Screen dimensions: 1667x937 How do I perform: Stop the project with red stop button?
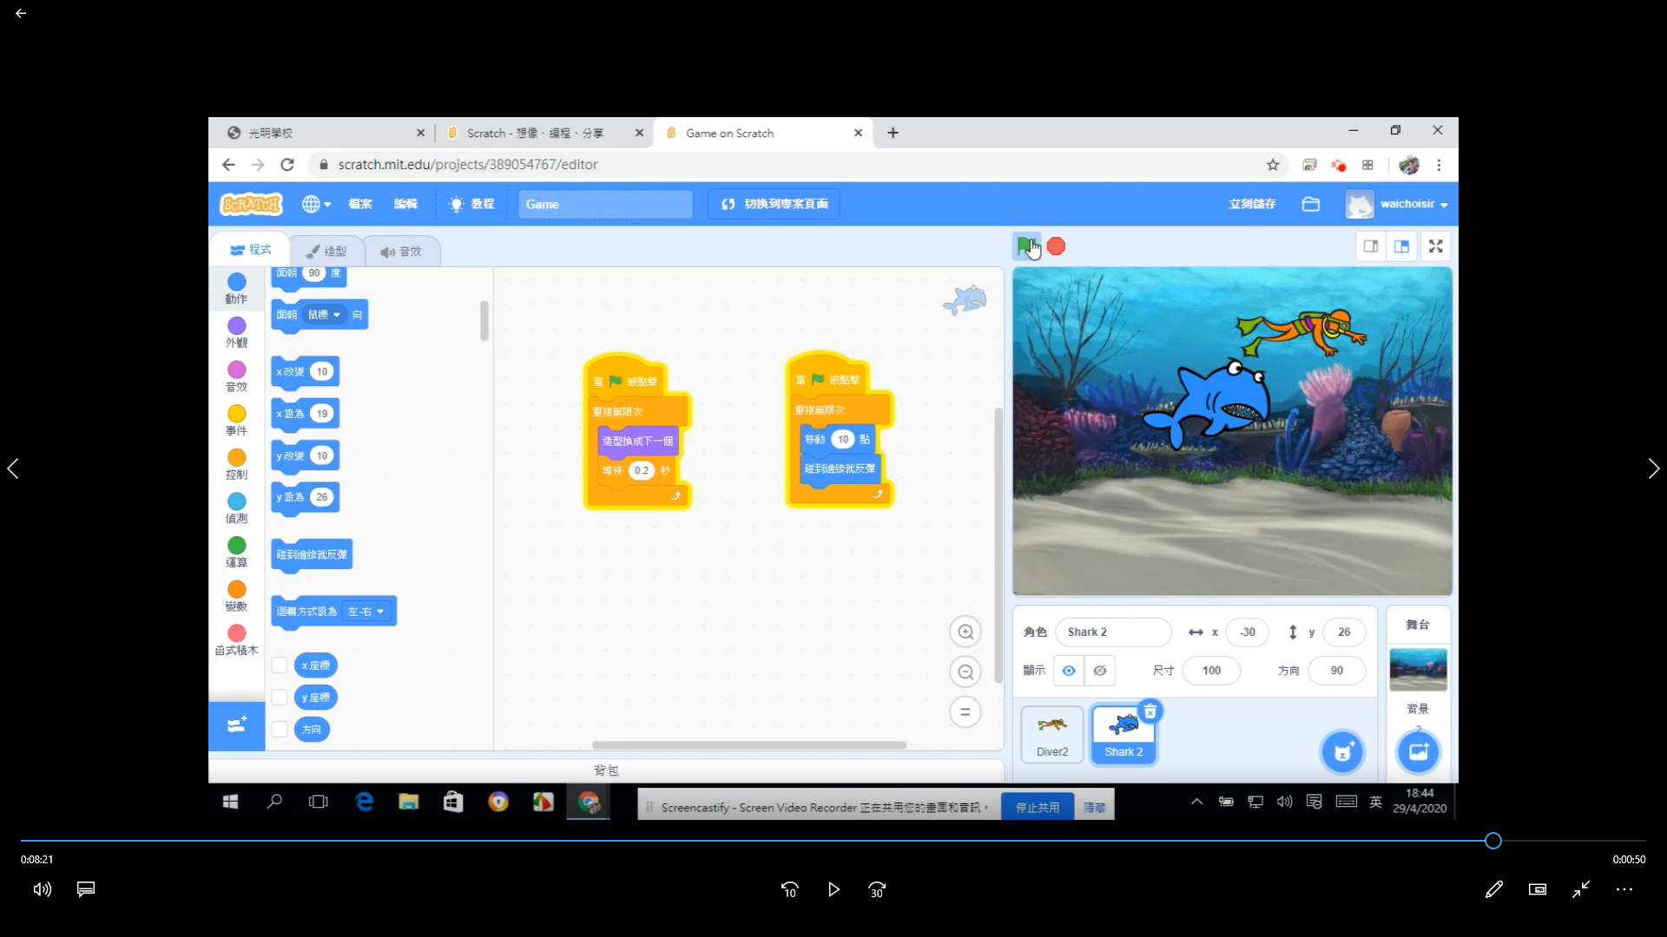1056,246
